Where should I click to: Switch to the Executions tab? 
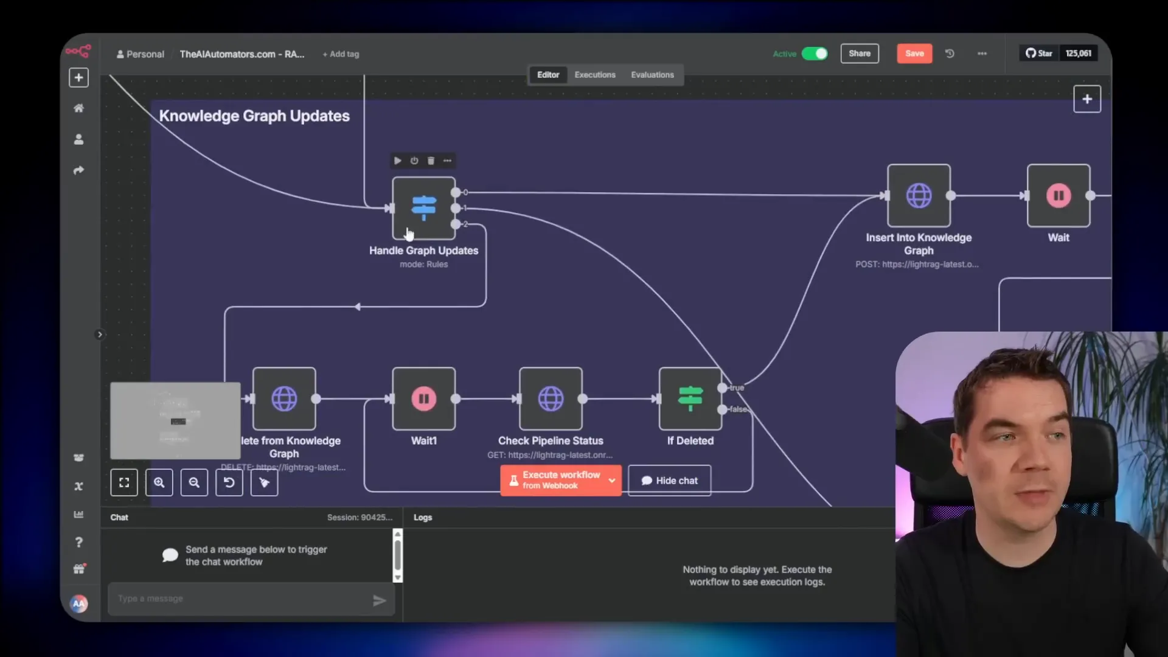point(595,75)
